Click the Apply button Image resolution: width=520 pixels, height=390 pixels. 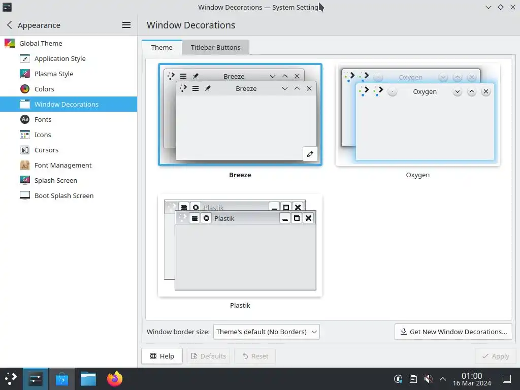[496, 356]
